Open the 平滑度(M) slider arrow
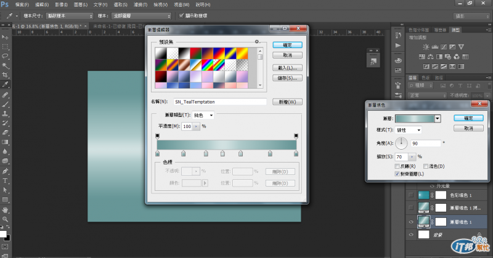Screen dimensions: 493x258 [196, 126]
